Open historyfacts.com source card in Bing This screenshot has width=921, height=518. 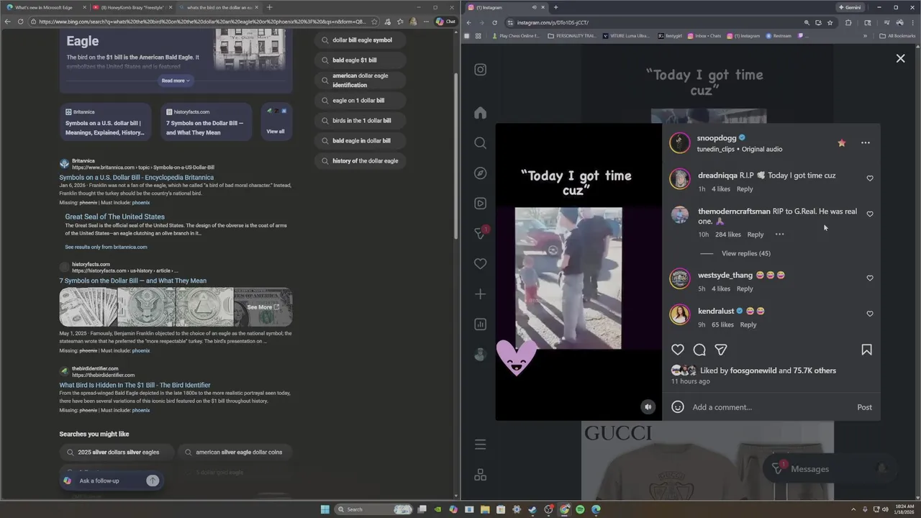pos(206,121)
